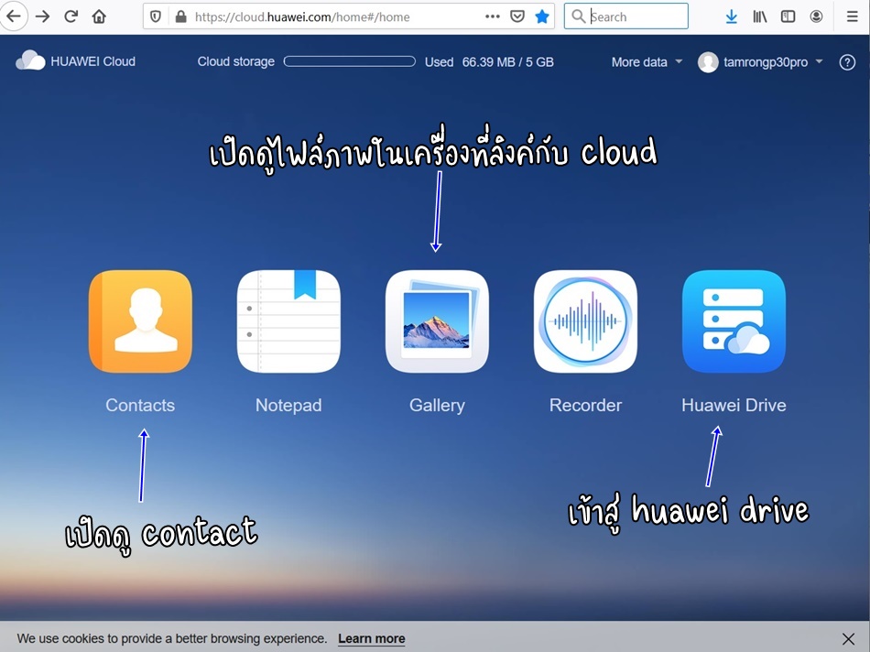This screenshot has width=870, height=652.
Task: Open the help question mark icon
Action: pos(847,62)
